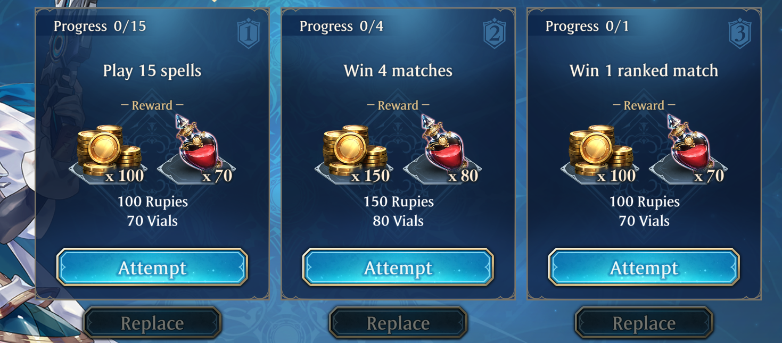Click the 'Progress 0/4' indicator
The height and width of the screenshot is (343, 782).
coord(341,26)
